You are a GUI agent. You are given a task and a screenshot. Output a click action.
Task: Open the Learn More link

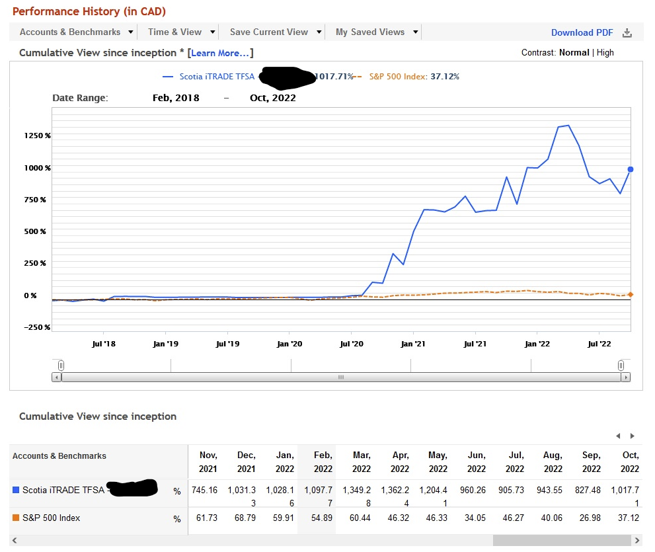220,53
